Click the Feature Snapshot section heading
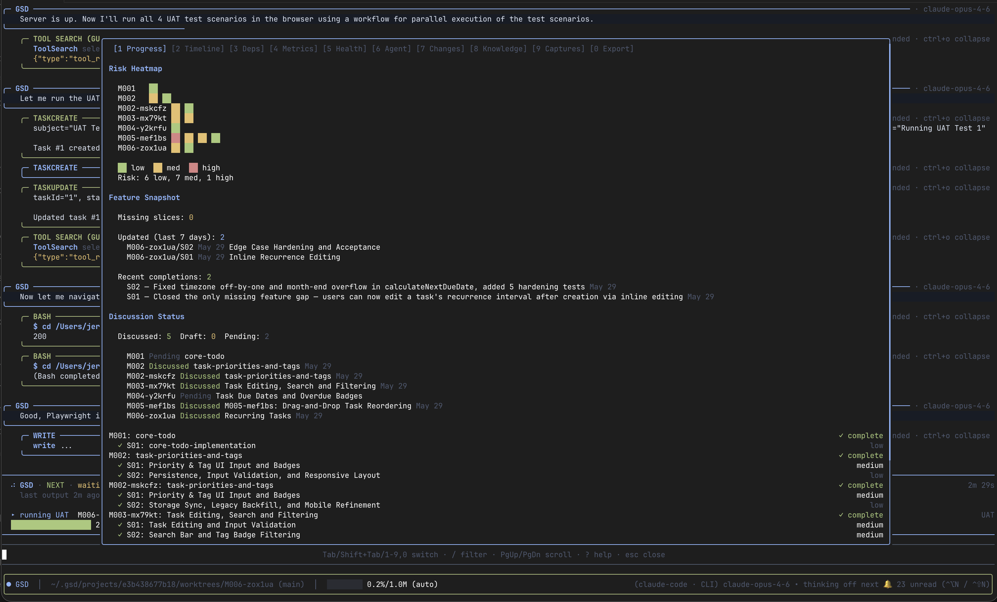This screenshot has width=997, height=602. (144, 198)
